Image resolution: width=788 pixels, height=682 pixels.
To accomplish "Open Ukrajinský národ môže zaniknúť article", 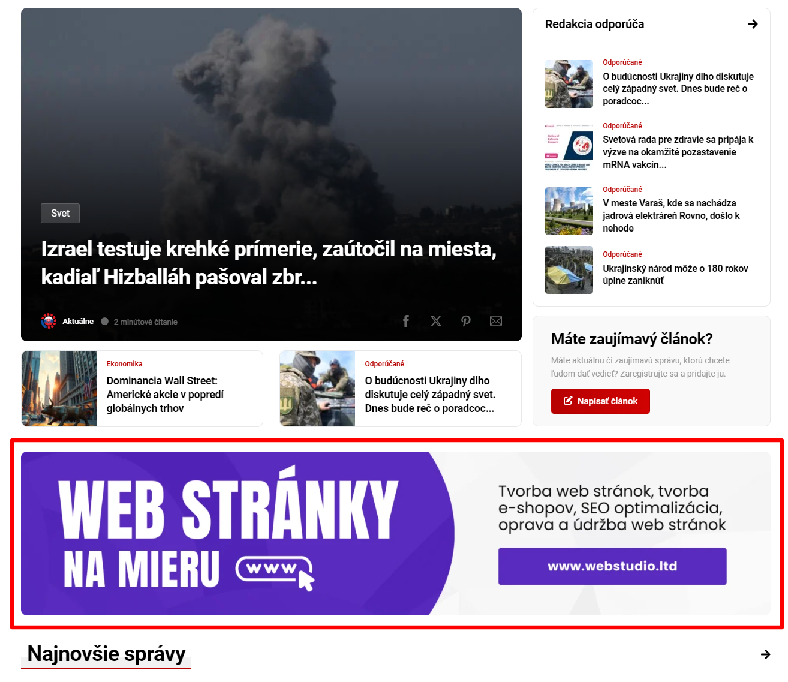I will [x=675, y=274].
